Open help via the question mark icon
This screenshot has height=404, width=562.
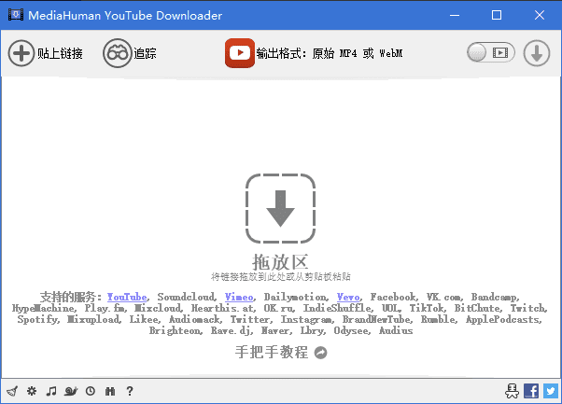click(x=130, y=391)
